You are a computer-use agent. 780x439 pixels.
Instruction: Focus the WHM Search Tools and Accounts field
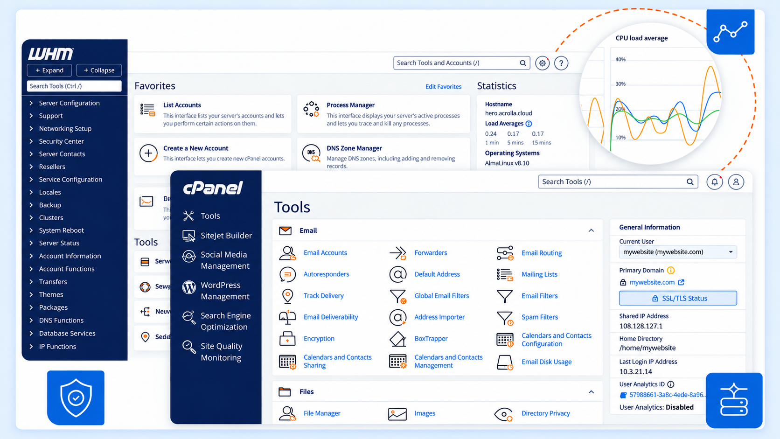pyautogui.click(x=461, y=63)
